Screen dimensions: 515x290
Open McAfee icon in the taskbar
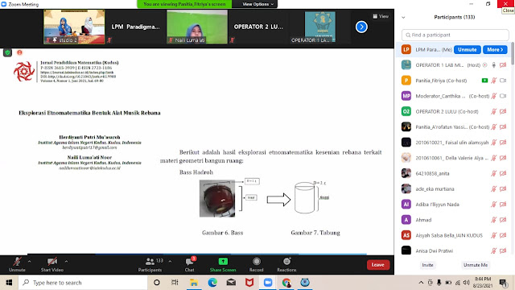tap(249, 283)
